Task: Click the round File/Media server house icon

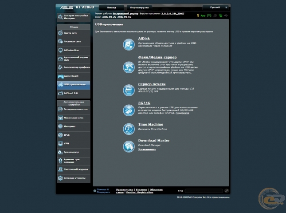Action: (x=129, y=67)
